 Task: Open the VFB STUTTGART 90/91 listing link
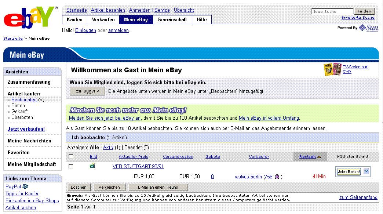pos(138,166)
